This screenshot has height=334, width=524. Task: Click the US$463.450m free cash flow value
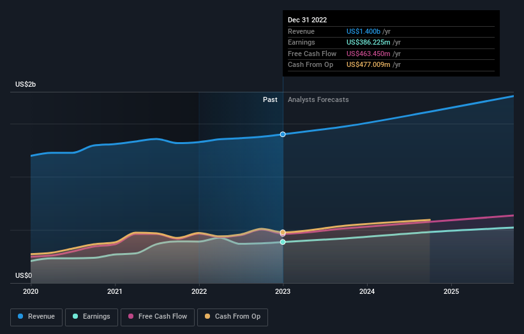coord(368,54)
